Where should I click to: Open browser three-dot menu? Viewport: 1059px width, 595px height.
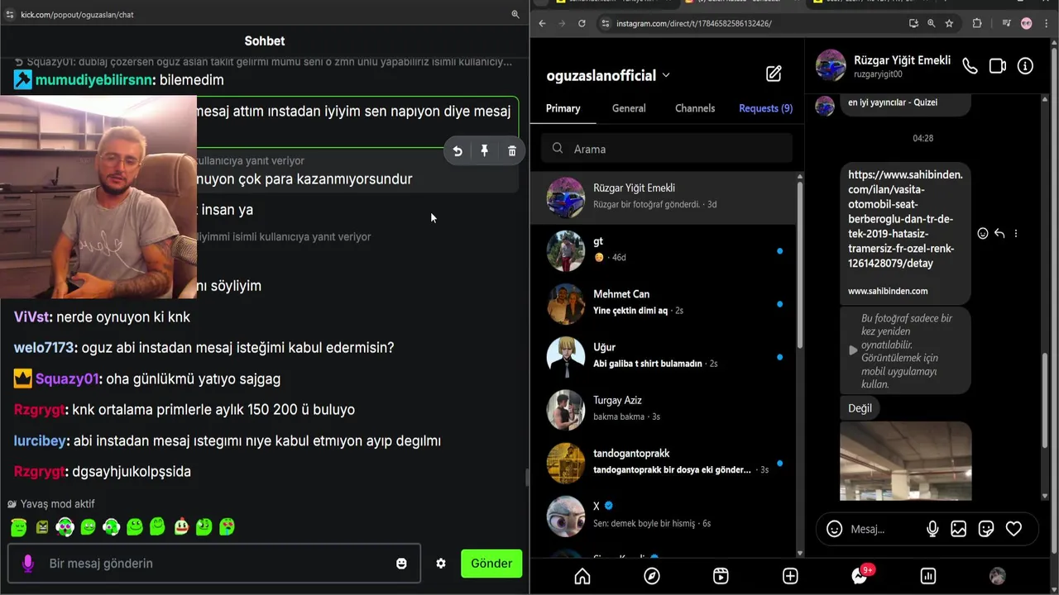(1047, 23)
